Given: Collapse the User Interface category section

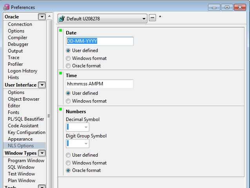Looking at the screenshot, I should 42,85.
